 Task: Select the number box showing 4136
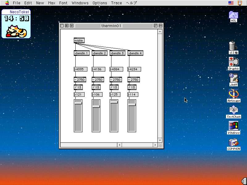[98, 69]
